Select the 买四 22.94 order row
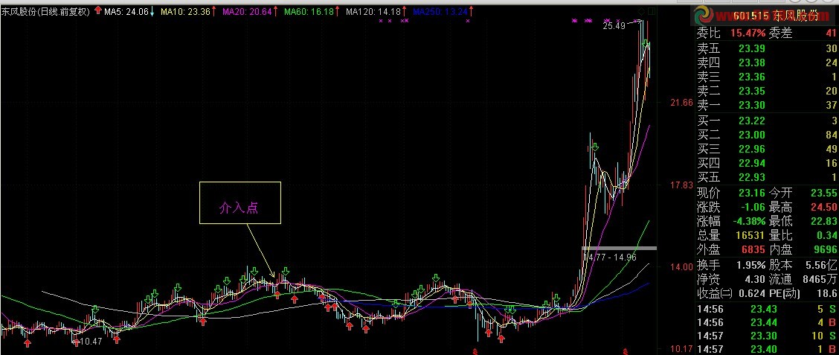 (767, 163)
